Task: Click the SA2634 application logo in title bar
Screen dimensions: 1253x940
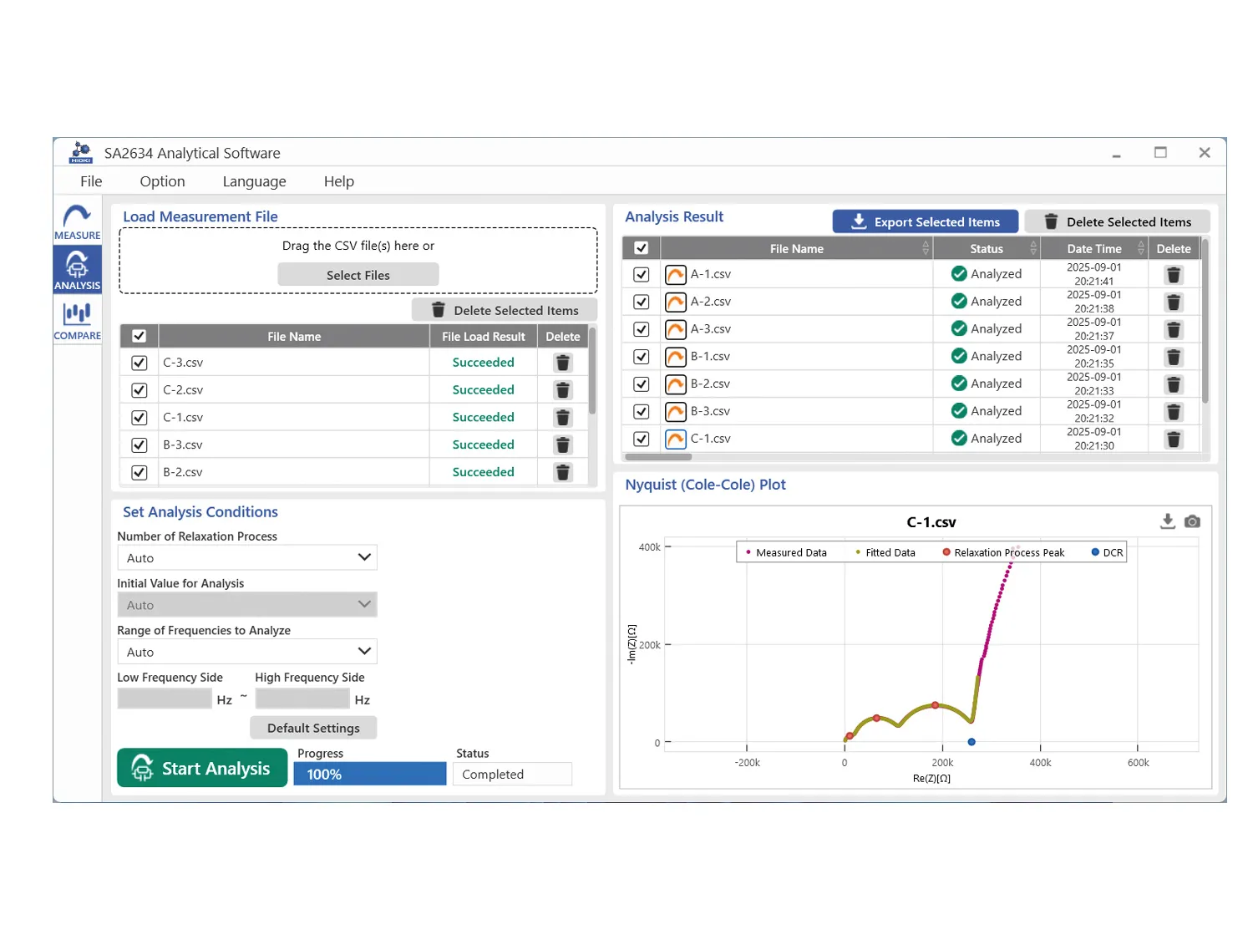Action: 80,153
